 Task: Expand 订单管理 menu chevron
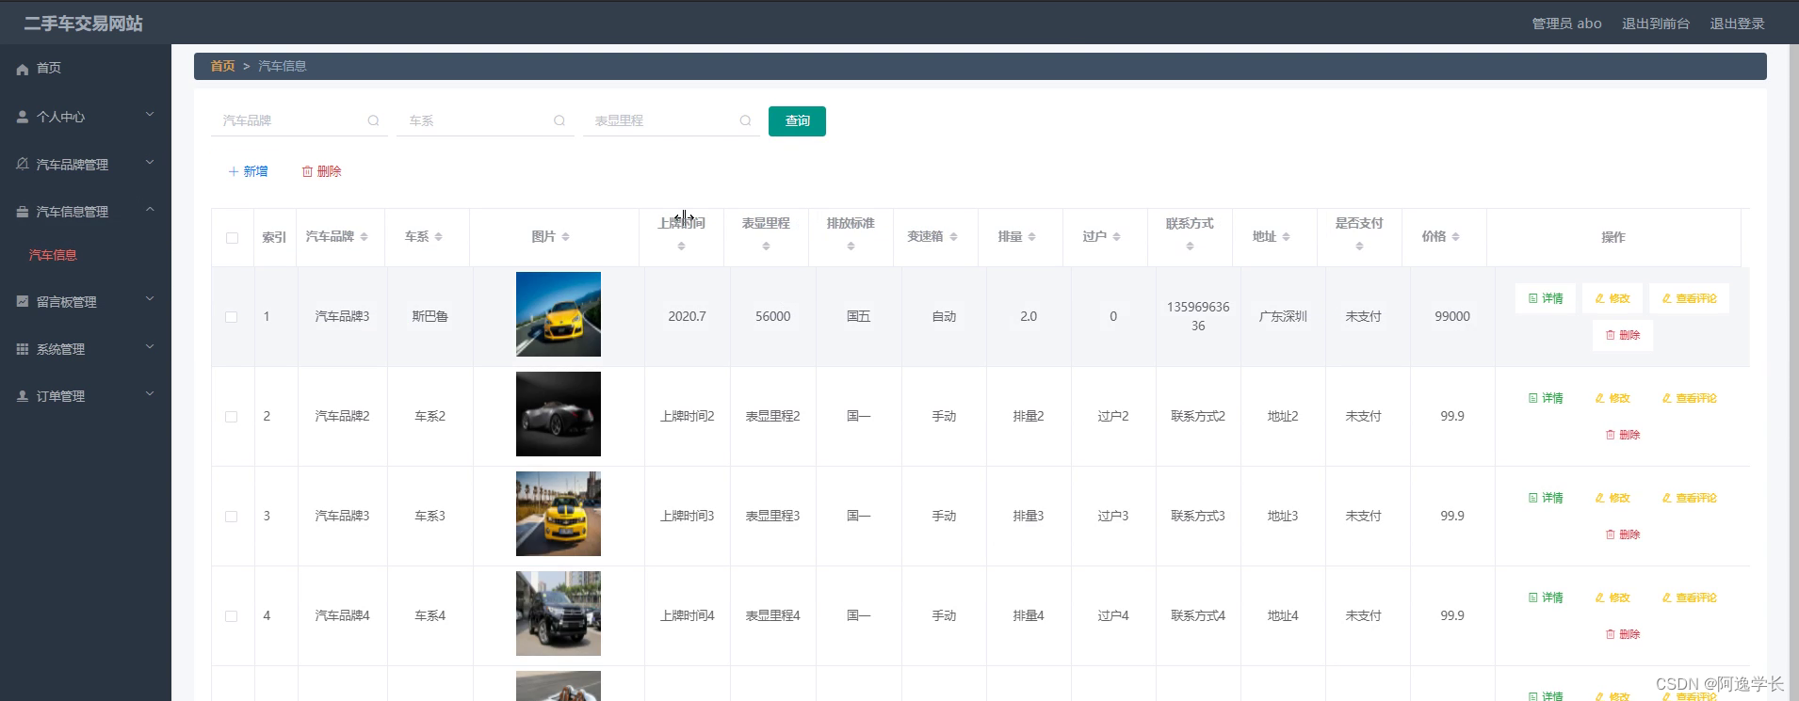tap(149, 394)
